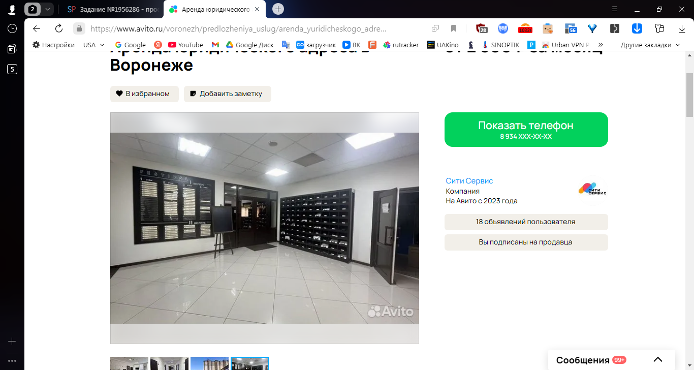Click the add-to-collection icon in address bar
Image resolution: width=694 pixels, height=370 pixels.
click(x=435, y=28)
